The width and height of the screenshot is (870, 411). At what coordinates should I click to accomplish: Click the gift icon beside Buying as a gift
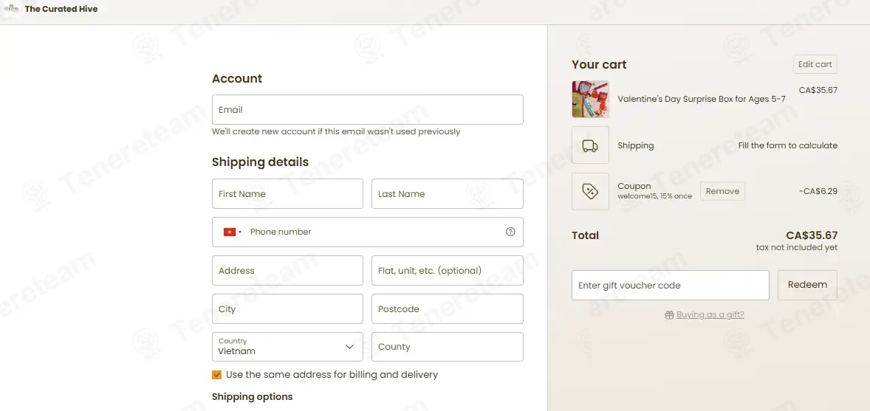pyautogui.click(x=669, y=315)
